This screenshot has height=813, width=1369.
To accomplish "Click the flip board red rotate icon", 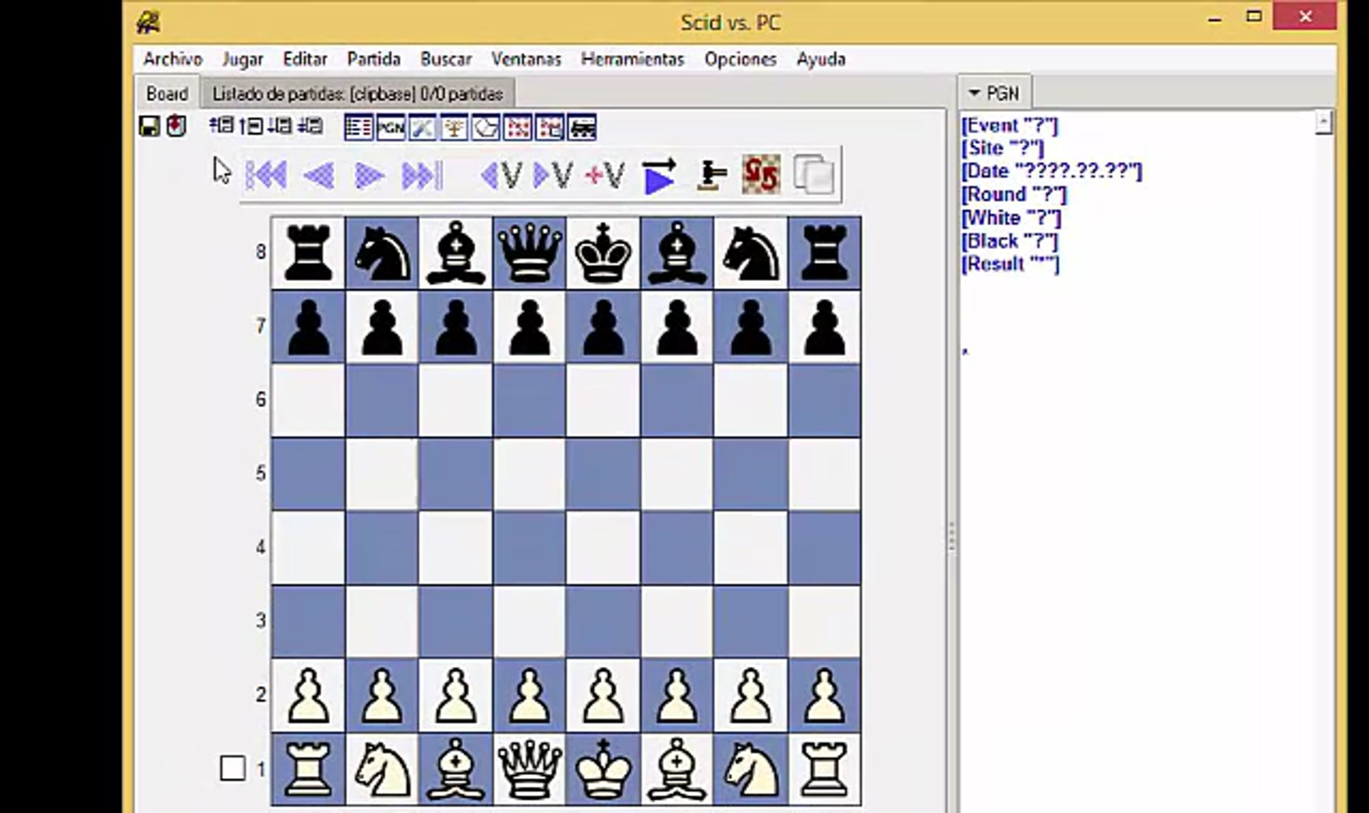I will [x=762, y=175].
